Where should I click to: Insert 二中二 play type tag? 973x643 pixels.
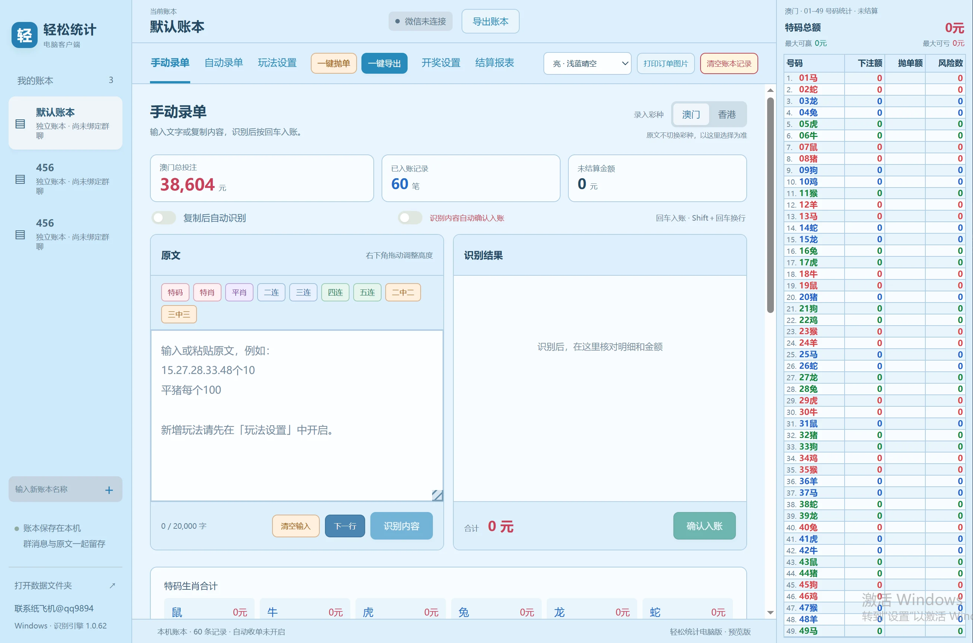[x=403, y=292]
